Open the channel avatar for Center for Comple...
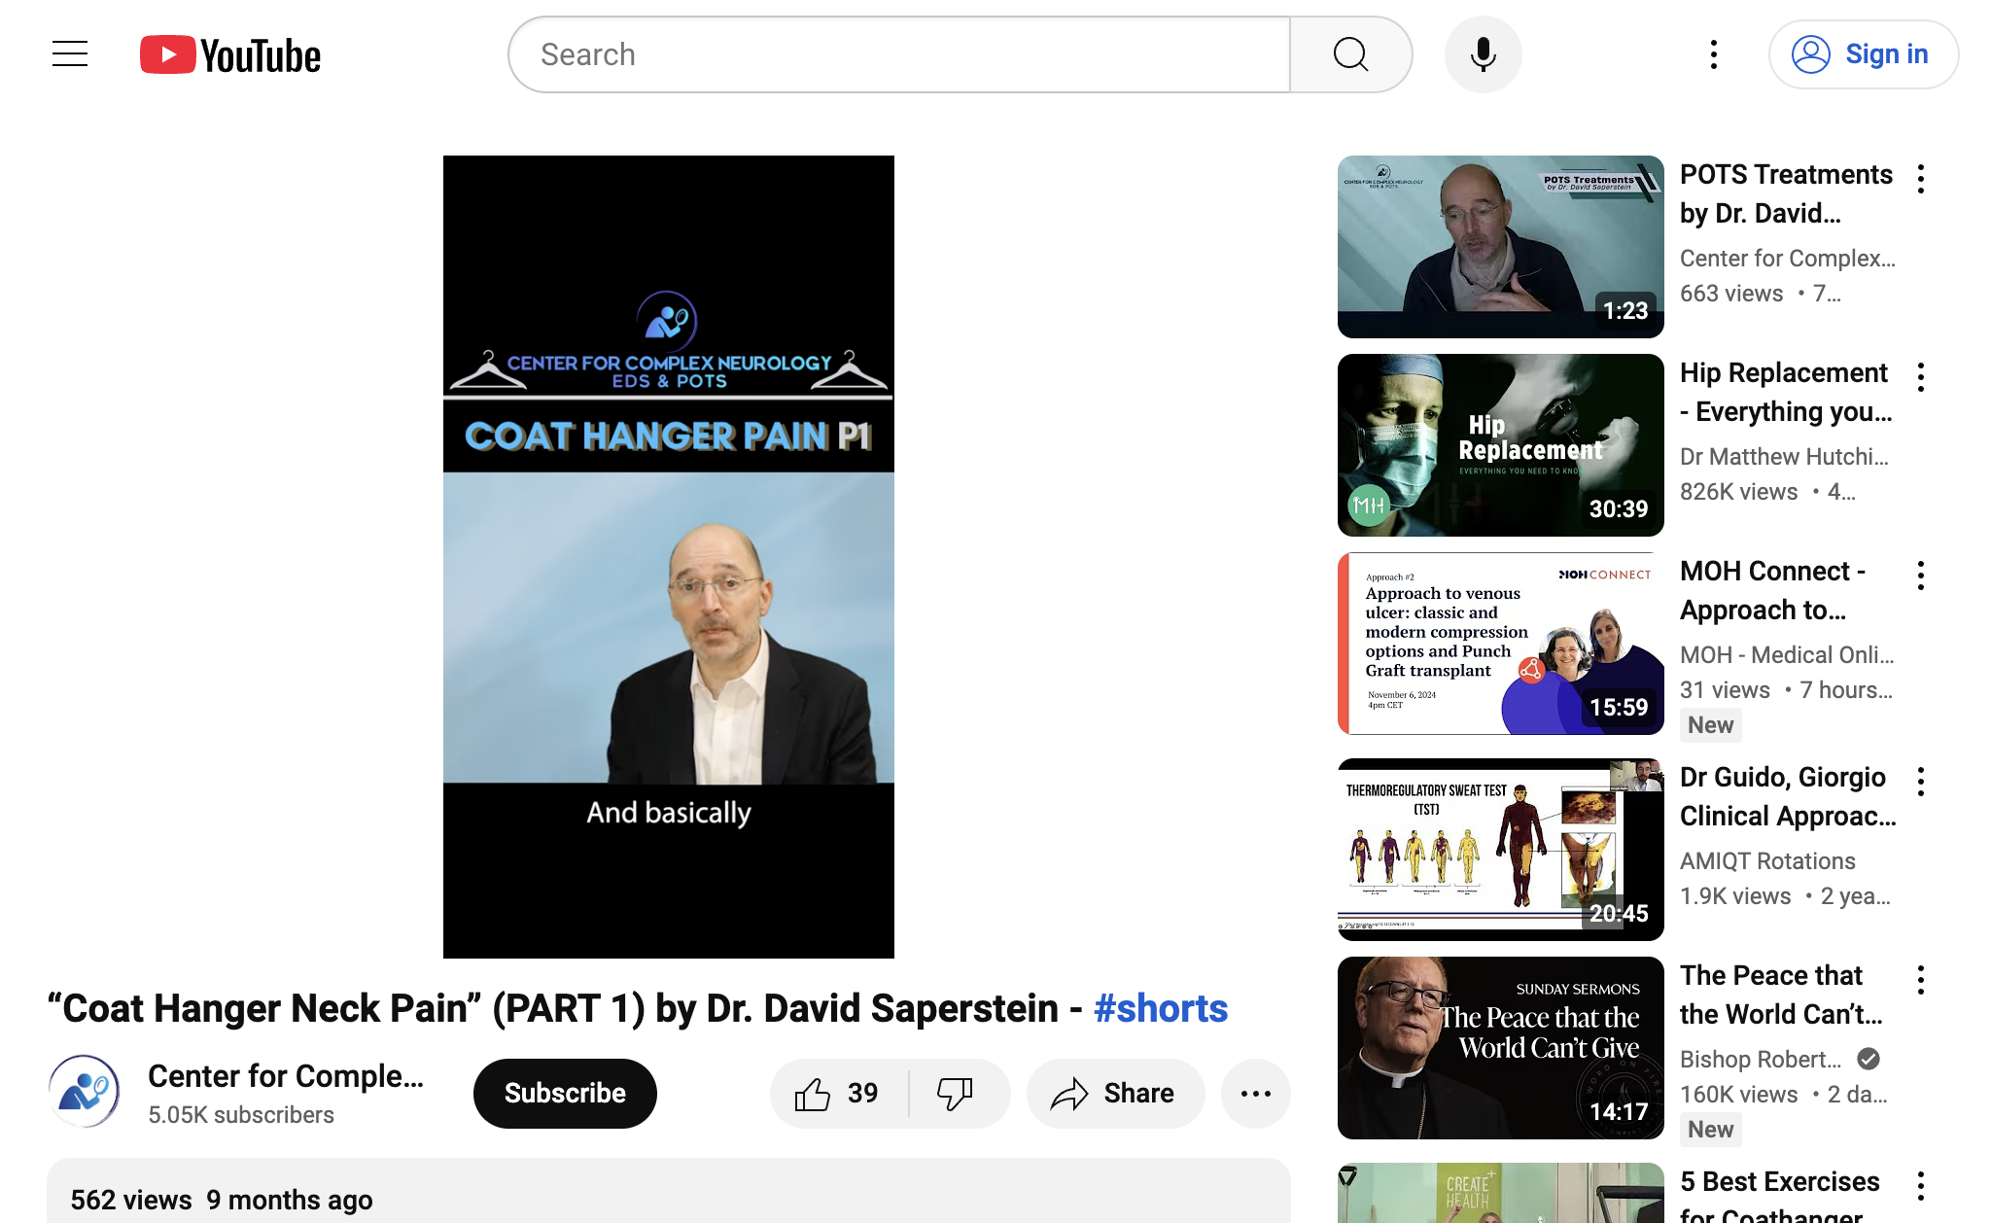The height and width of the screenshot is (1223, 1991). 85,1091
